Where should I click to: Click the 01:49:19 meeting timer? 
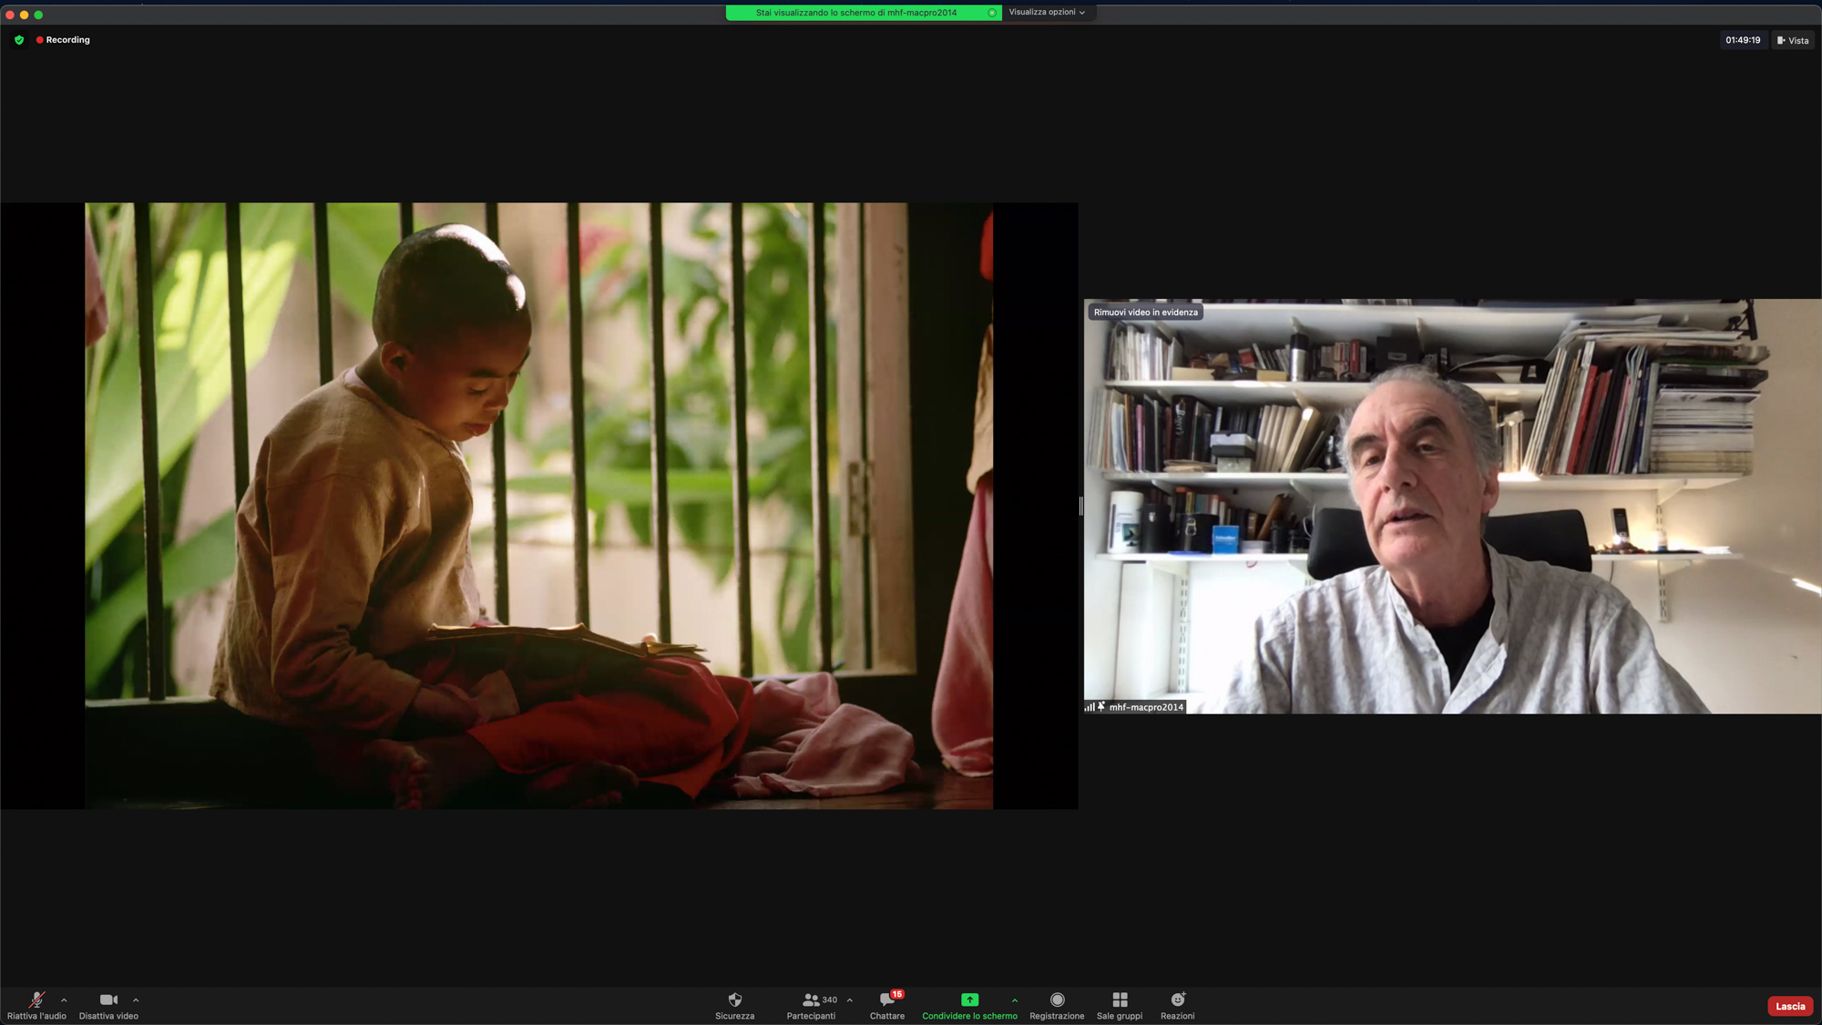(x=1743, y=40)
